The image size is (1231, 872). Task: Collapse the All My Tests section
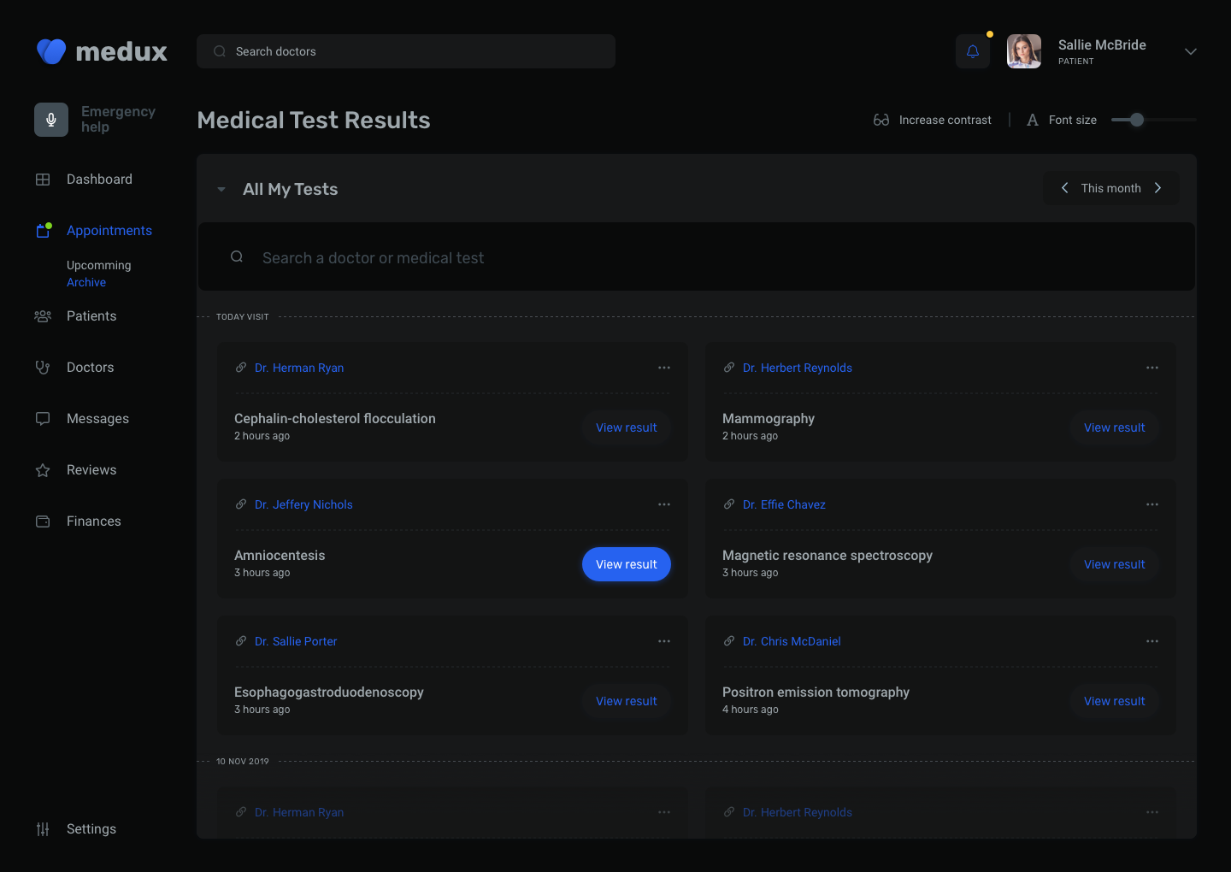[x=221, y=190]
